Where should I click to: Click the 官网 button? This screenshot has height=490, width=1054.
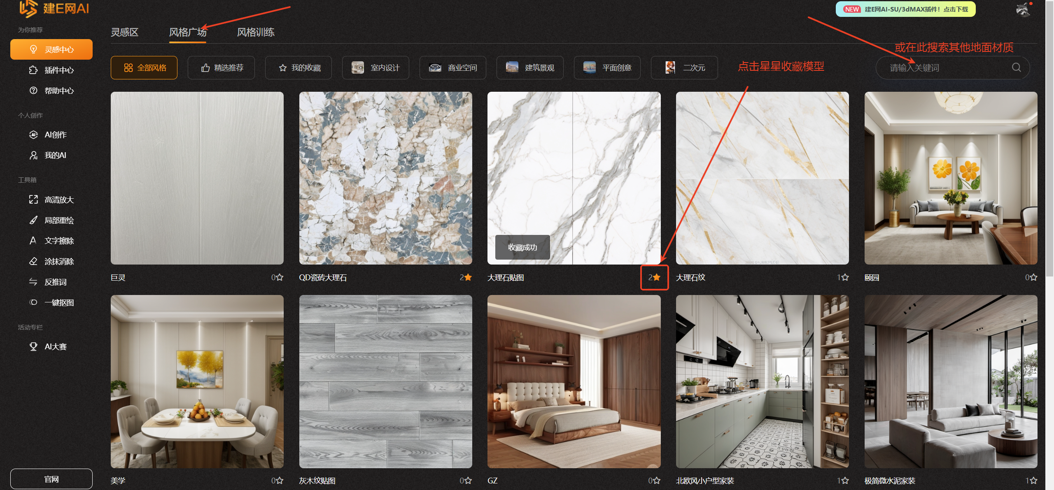point(51,479)
